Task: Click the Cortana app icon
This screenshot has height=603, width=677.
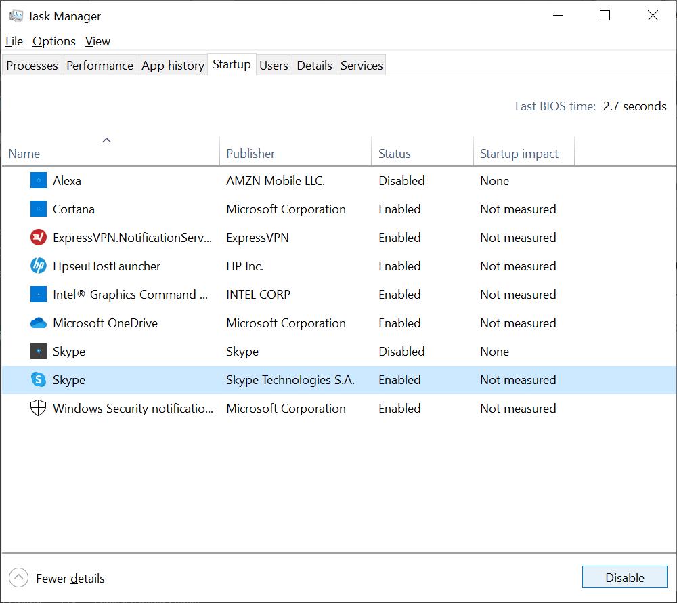Action: click(39, 209)
